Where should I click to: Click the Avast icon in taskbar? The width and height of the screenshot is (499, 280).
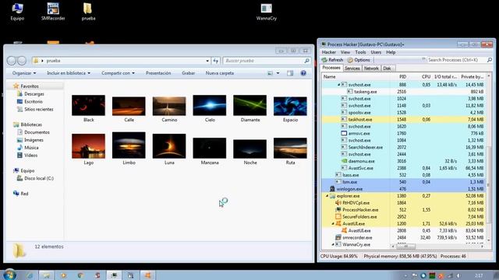tap(147, 275)
